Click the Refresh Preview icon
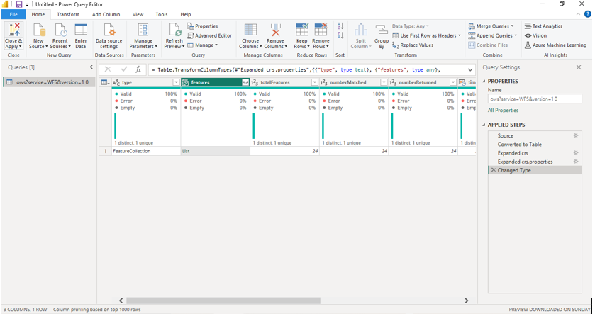The width and height of the screenshot is (595, 314). point(174,30)
